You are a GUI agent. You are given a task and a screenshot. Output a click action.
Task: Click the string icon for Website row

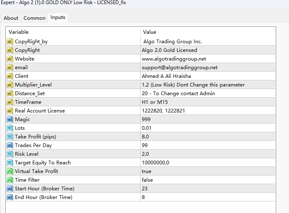click(10, 59)
